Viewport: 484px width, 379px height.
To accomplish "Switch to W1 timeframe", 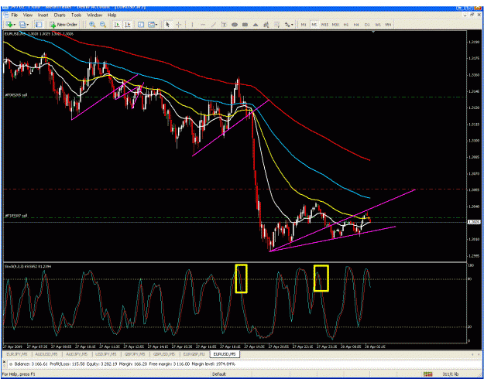I will click(x=377, y=25).
